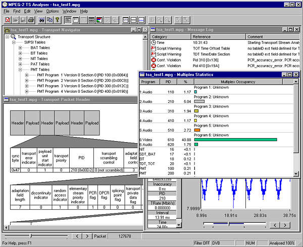This screenshot has height=247, width=303.
Task: Click the question mark help icon
Action: pos(58,20)
